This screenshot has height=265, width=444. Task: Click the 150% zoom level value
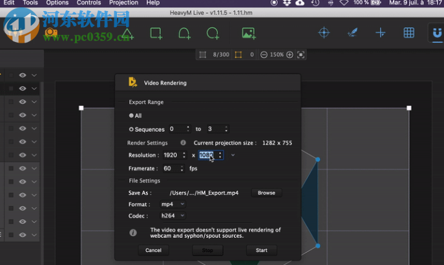coord(277,54)
